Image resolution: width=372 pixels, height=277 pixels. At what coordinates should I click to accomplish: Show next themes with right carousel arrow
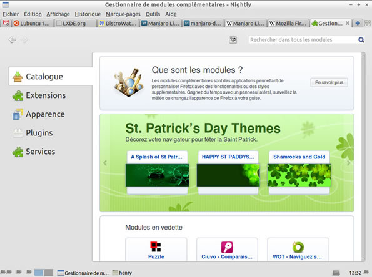pos(348,163)
